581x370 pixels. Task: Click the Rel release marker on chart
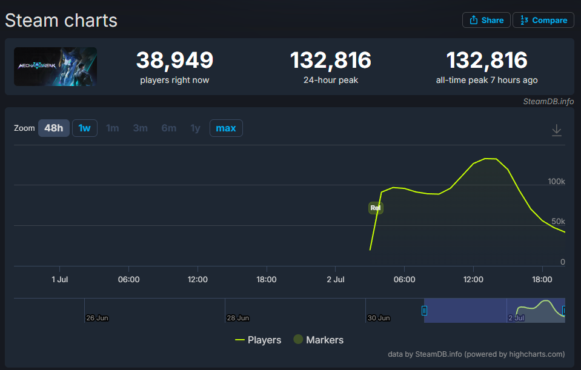(376, 208)
